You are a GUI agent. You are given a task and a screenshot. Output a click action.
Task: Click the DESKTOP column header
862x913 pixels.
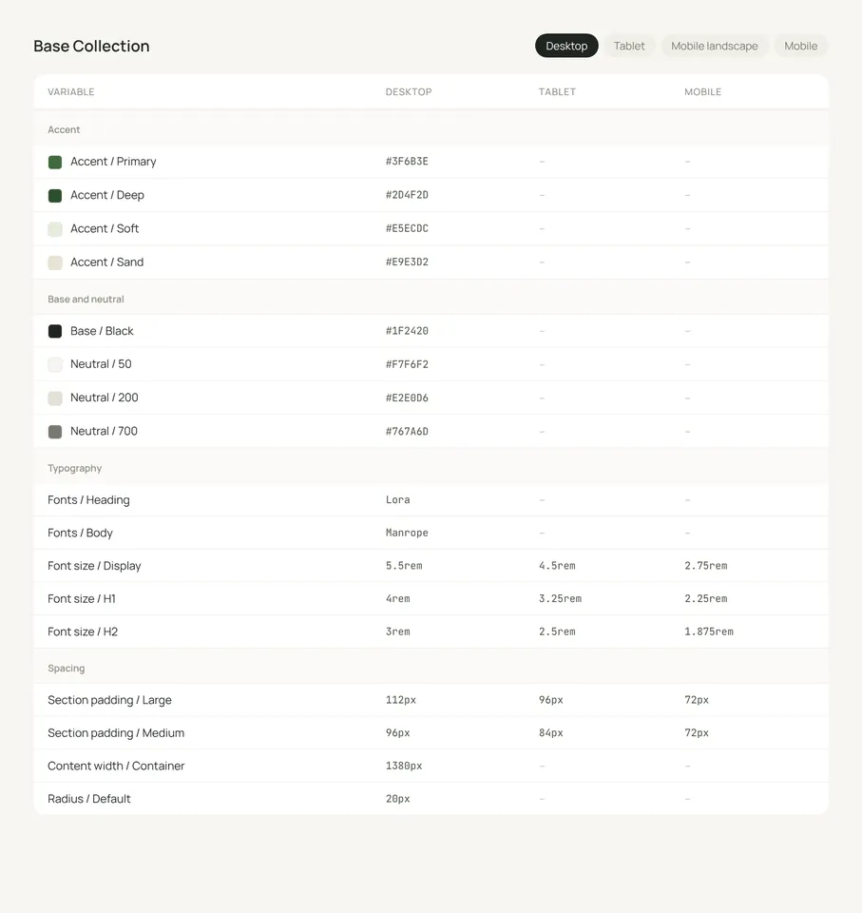[409, 92]
